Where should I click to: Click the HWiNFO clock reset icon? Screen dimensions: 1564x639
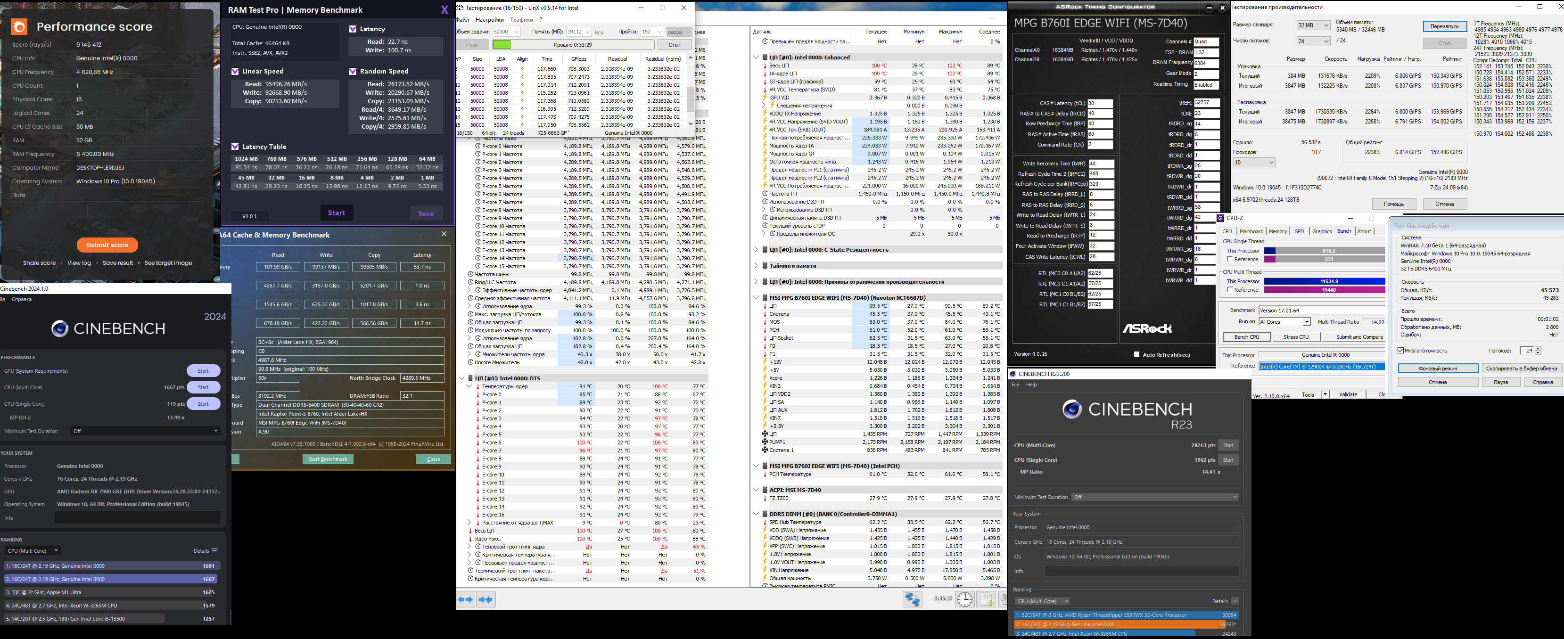point(965,599)
